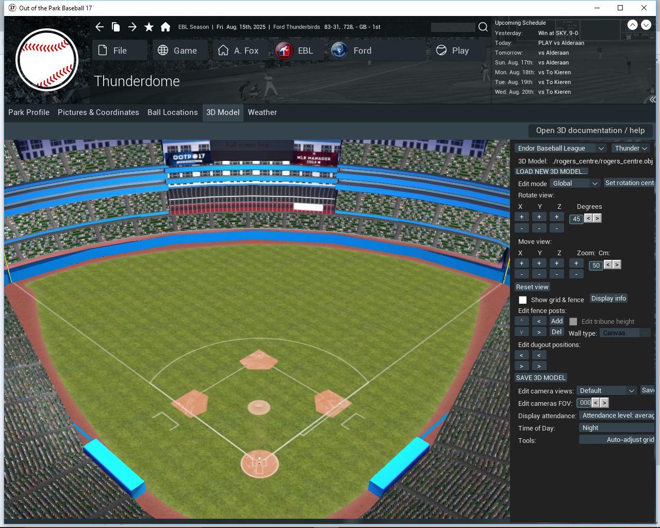Switch to the Ball Locations tab
Image resolution: width=660 pixels, height=528 pixels.
(x=172, y=112)
